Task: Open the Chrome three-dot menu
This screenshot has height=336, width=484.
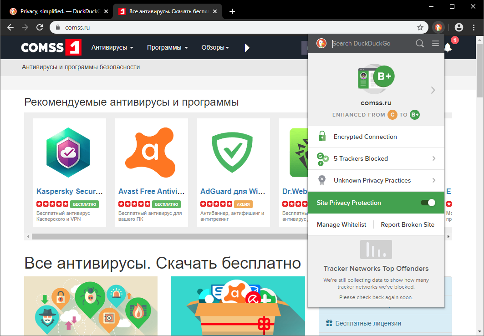Action: pos(474,27)
